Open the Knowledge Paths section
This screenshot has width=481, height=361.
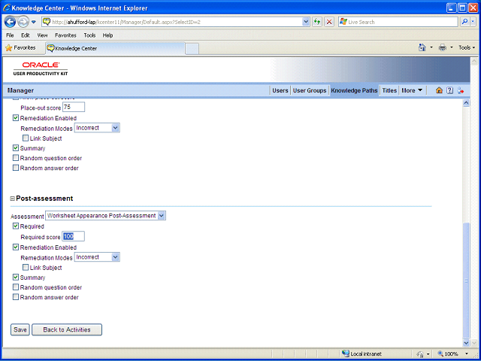pos(354,90)
